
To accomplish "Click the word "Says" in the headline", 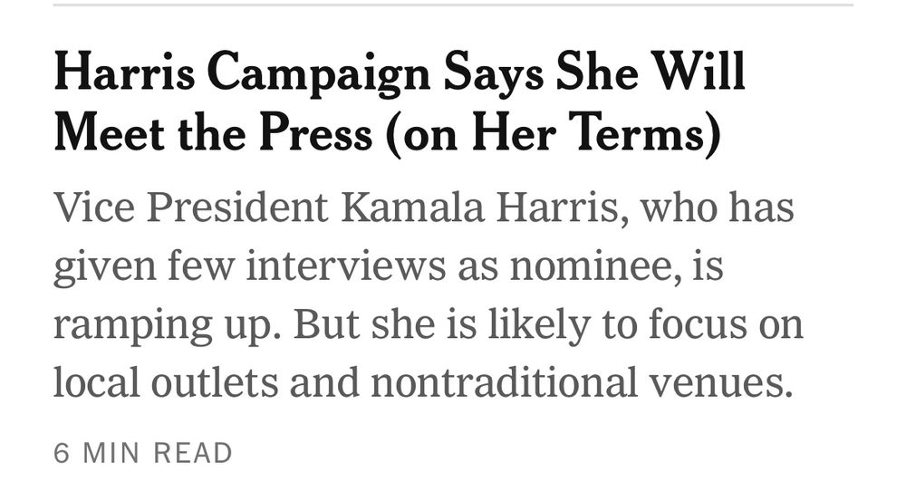I will pos(493,74).
